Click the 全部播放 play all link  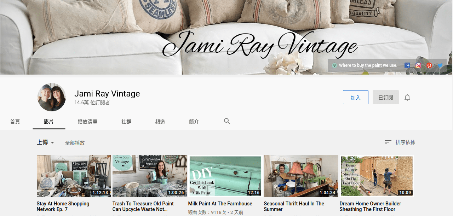click(75, 143)
